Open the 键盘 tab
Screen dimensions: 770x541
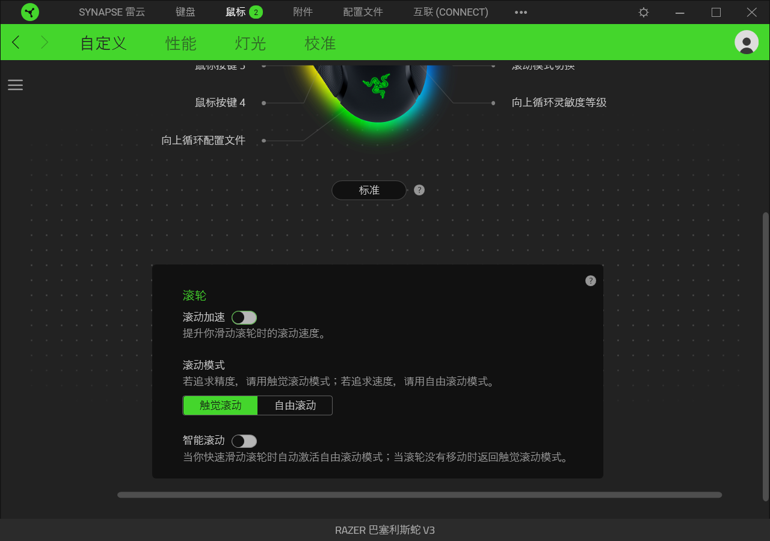(185, 12)
